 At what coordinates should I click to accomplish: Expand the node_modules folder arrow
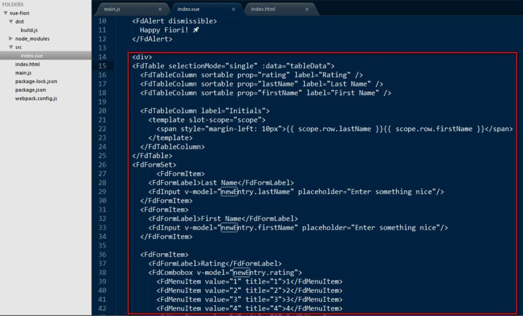11,39
